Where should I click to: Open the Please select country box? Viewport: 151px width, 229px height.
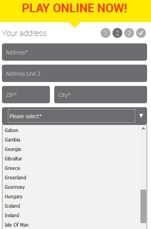pos(74,116)
